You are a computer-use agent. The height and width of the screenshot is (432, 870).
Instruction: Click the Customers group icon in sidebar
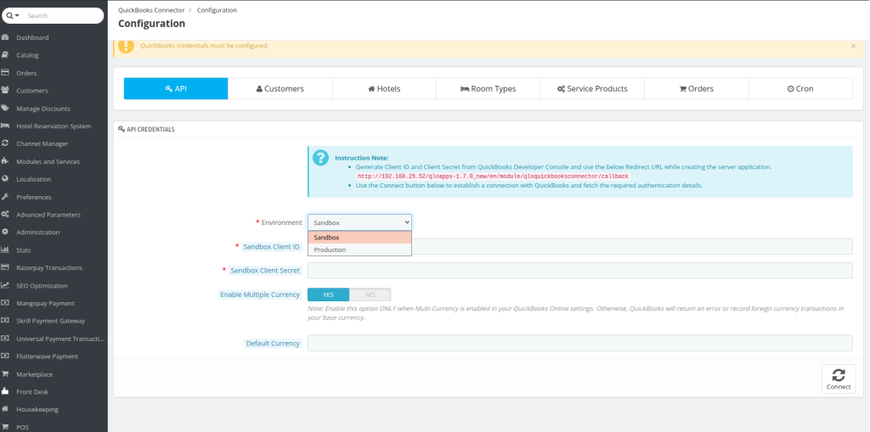[x=5, y=91]
